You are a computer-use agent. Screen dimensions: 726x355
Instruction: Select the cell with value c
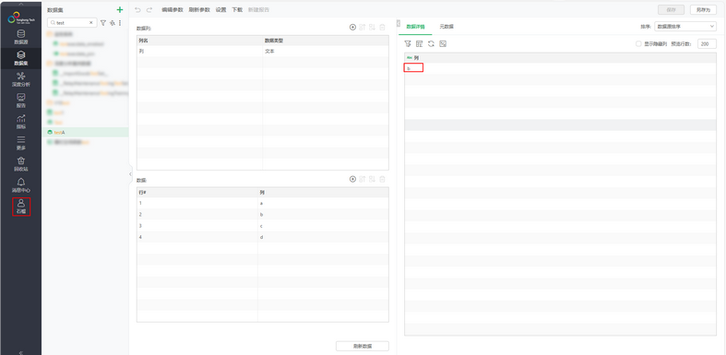[323, 226]
